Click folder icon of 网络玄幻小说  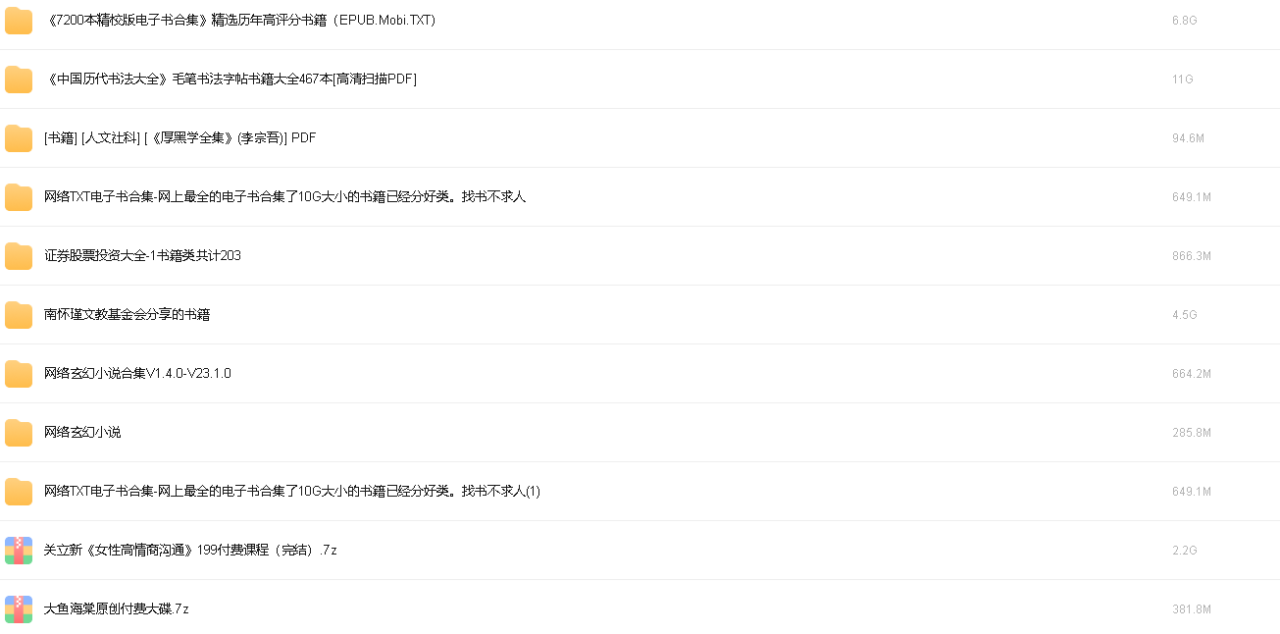point(19,433)
